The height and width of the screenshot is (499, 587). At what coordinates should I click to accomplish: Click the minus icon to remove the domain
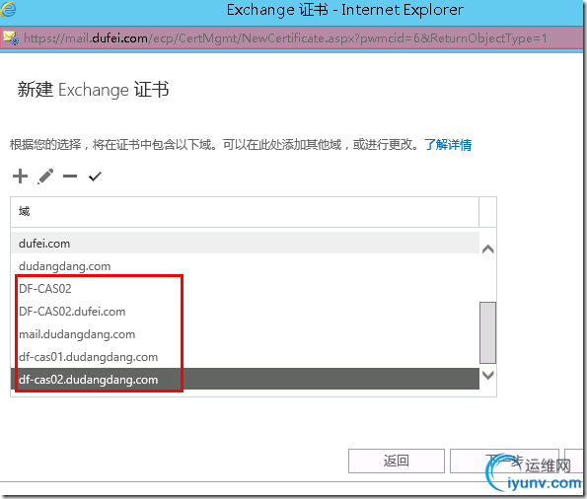(70, 176)
